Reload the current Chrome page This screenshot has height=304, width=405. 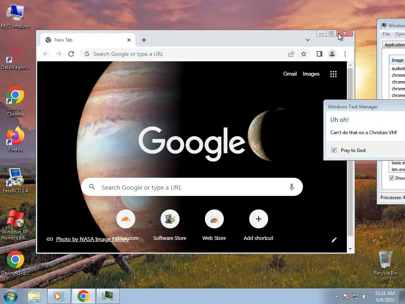coord(71,54)
